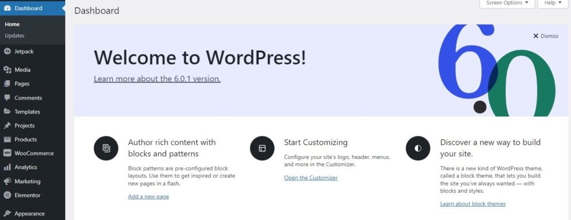Image resolution: width=571 pixels, height=220 pixels.
Task: Open the Jetpack menu label
Action: pos(24,52)
